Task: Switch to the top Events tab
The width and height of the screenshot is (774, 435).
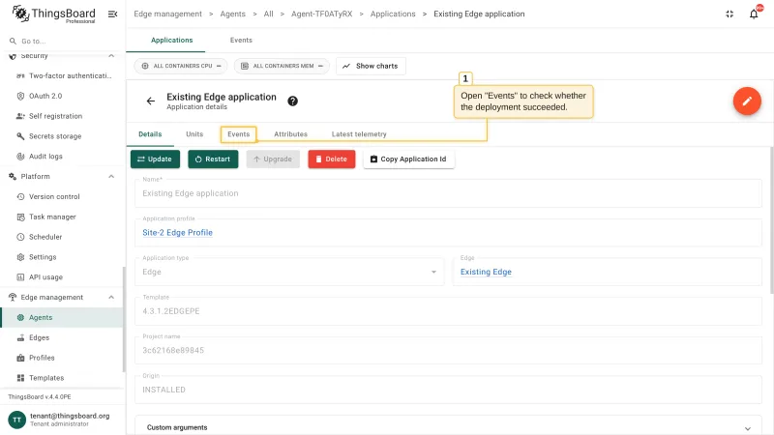Action: point(241,40)
